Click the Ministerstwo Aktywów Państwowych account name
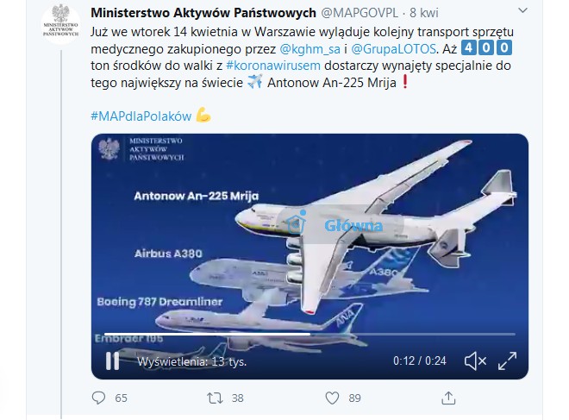Viewport: 569px width, 420px height. [x=203, y=13]
